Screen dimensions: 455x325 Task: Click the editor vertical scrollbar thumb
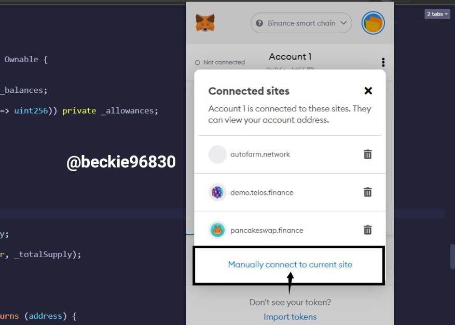(452, 257)
